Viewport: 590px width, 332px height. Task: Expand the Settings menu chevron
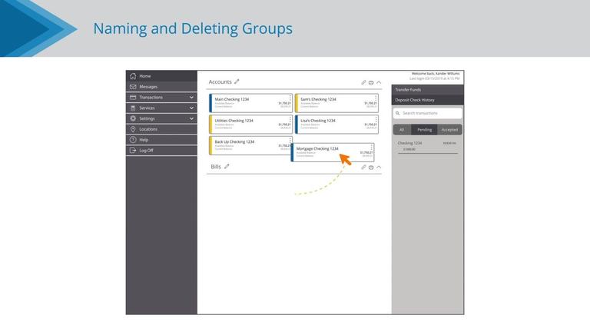click(x=191, y=118)
